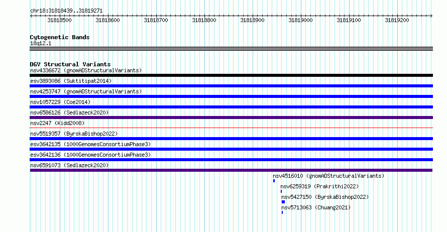
Task: Select the purple nsv6591073 variant bar
Action: pos(231,170)
